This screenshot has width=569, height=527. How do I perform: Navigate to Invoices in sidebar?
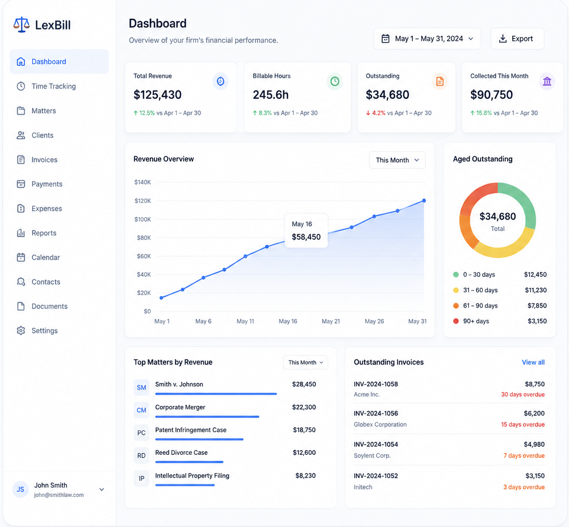click(59, 159)
